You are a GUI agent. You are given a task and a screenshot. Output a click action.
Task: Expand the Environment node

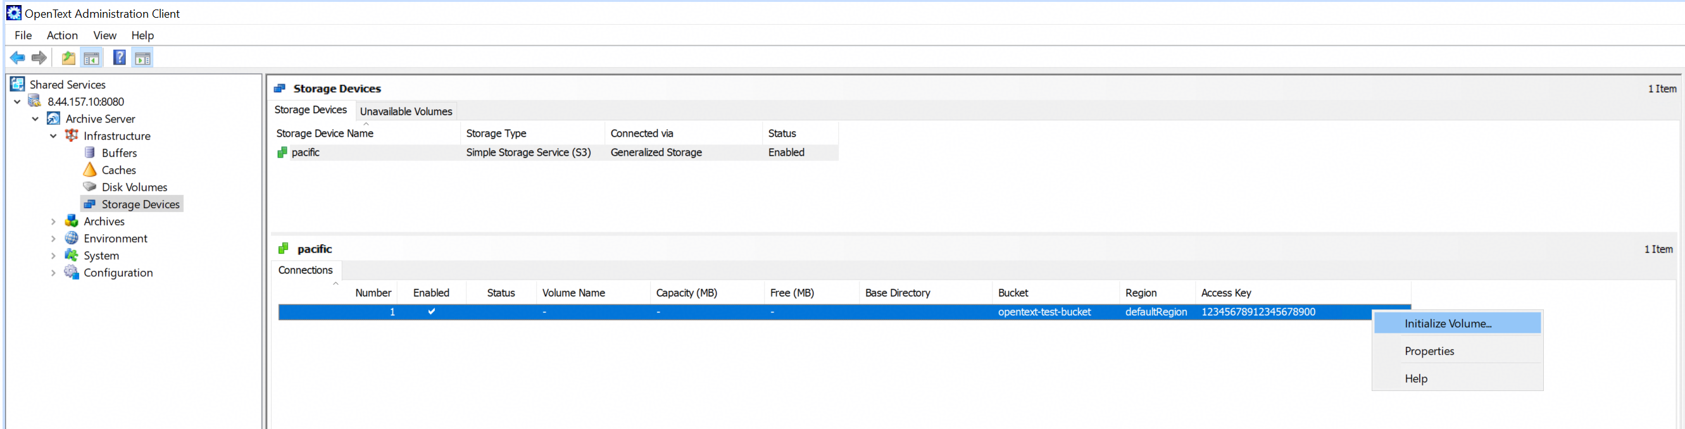tap(54, 239)
